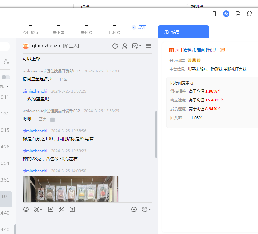Toggle the gray switch in left sidebar

(x=5, y=77)
